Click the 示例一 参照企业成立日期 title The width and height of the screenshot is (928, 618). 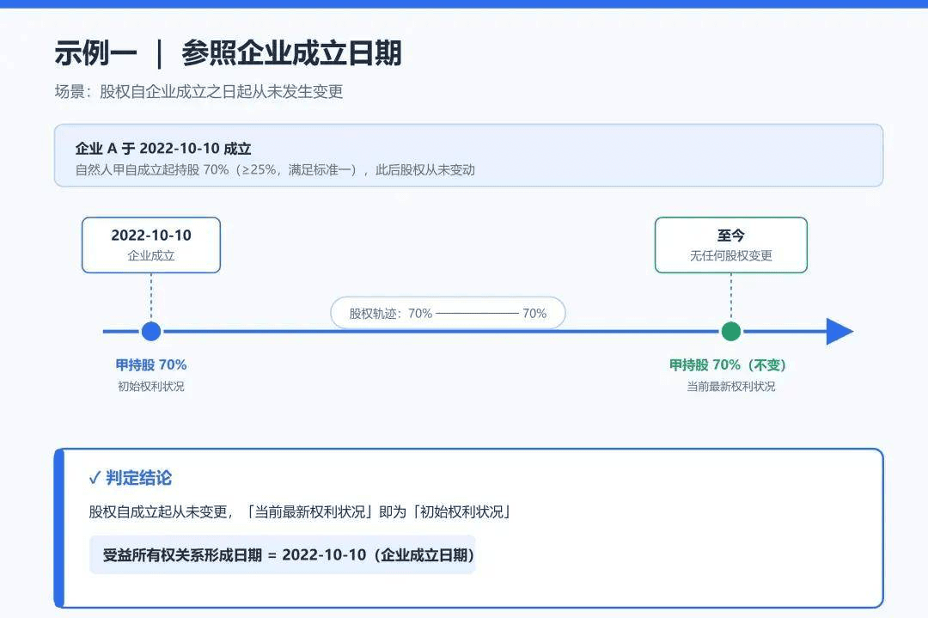point(229,53)
